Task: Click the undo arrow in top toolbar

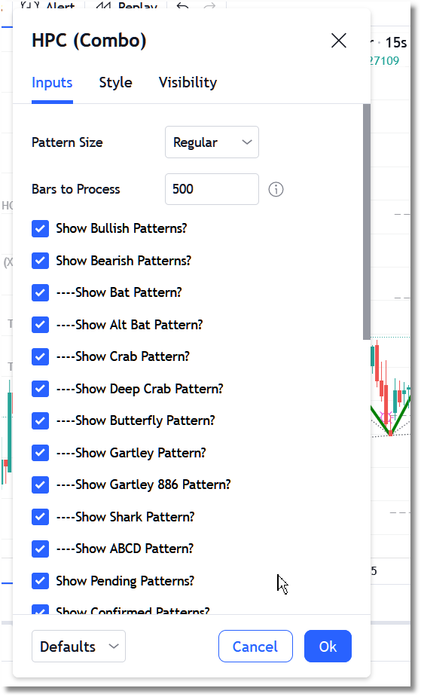Action: (x=182, y=5)
